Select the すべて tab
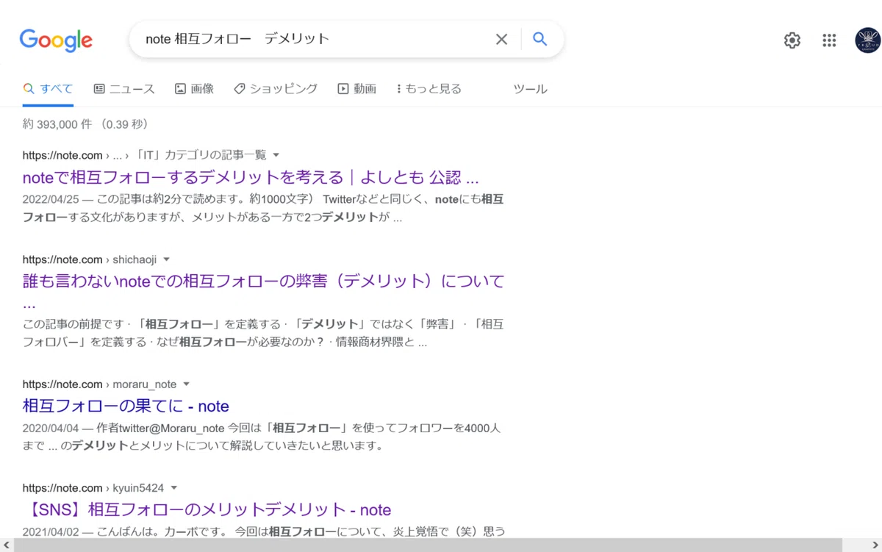The width and height of the screenshot is (882, 552). click(x=48, y=89)
